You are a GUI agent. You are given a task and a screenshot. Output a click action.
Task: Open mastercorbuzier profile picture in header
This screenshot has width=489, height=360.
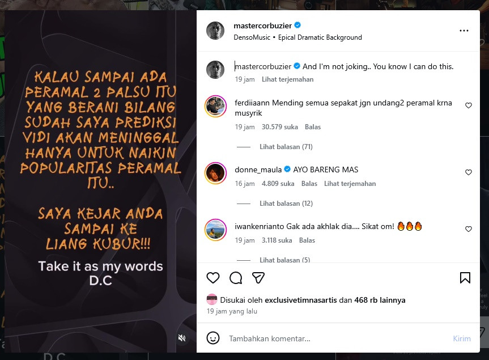click(215, 31)
